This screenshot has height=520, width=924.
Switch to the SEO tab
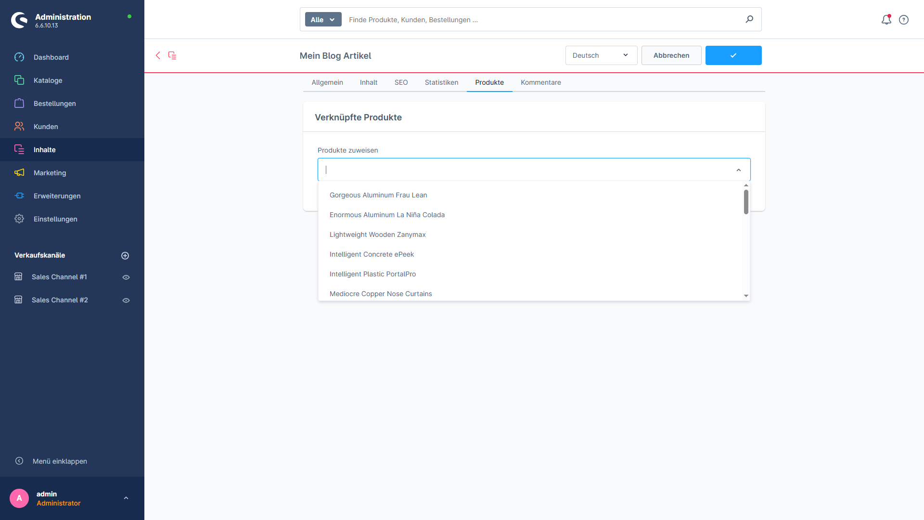click(x=401, y=82)
